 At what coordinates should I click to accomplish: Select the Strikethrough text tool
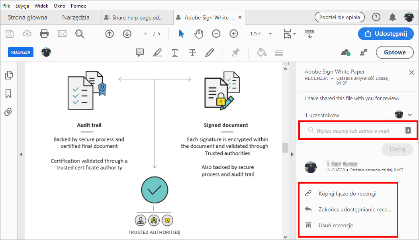(x=192, y=52)
